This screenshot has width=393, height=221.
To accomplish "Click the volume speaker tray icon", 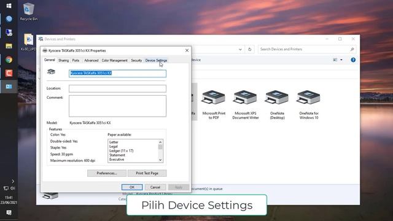I will pos(13,188).
